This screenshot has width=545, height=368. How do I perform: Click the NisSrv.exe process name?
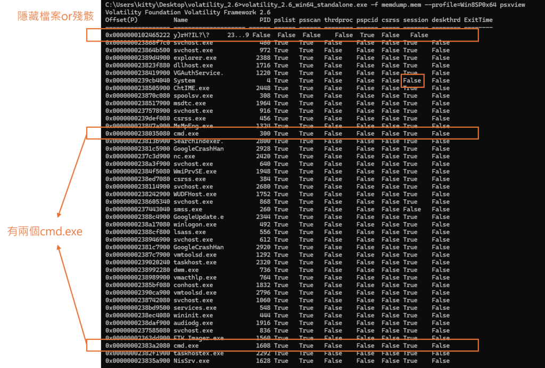click(192, 361)
